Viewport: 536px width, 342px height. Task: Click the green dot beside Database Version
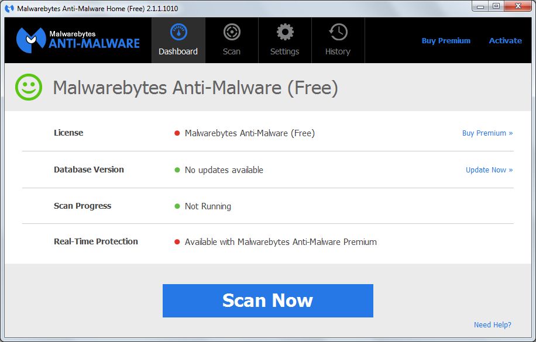tap(177, 170)
